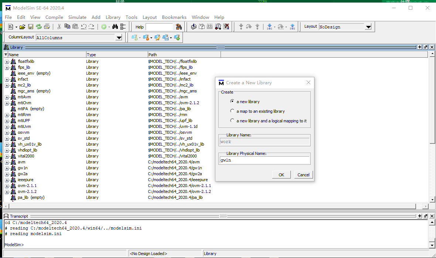This screenshot has height=258, width=436.
Task: Click the Library panel undock icon
Action: (x=426, y=47)
